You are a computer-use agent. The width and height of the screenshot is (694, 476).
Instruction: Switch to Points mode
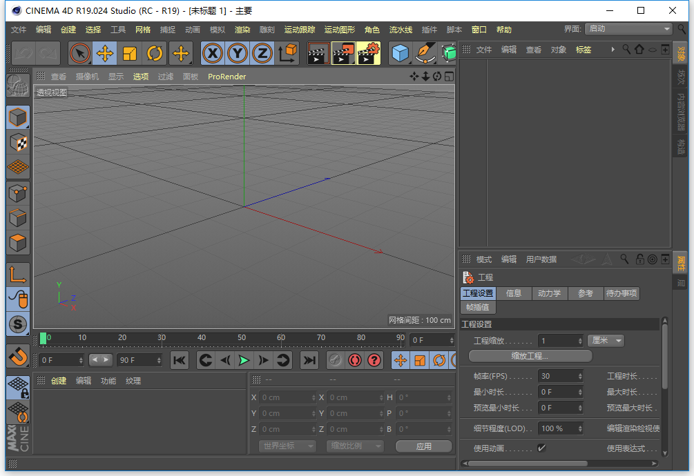tap(18, 193)
